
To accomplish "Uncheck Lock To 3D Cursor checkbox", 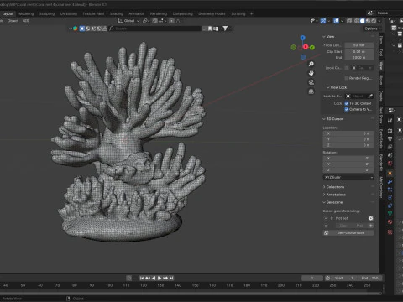I will (347, 103).
